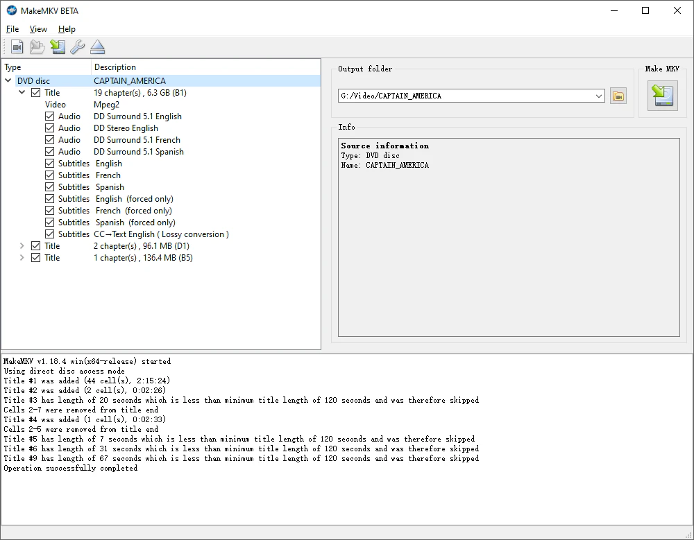Open the View menu
This screenshot has width=694, height=540.
point(38,29)
